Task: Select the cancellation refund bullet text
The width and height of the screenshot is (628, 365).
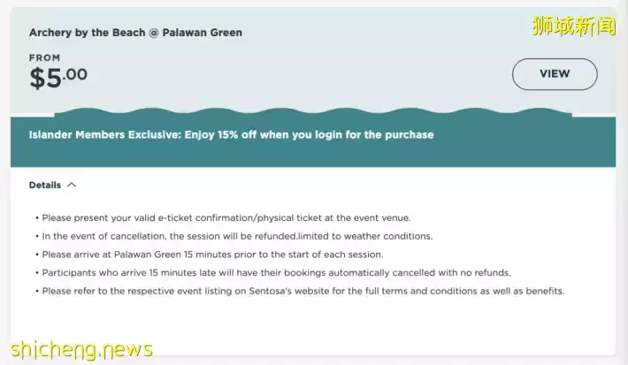Action: pos(236,236)
